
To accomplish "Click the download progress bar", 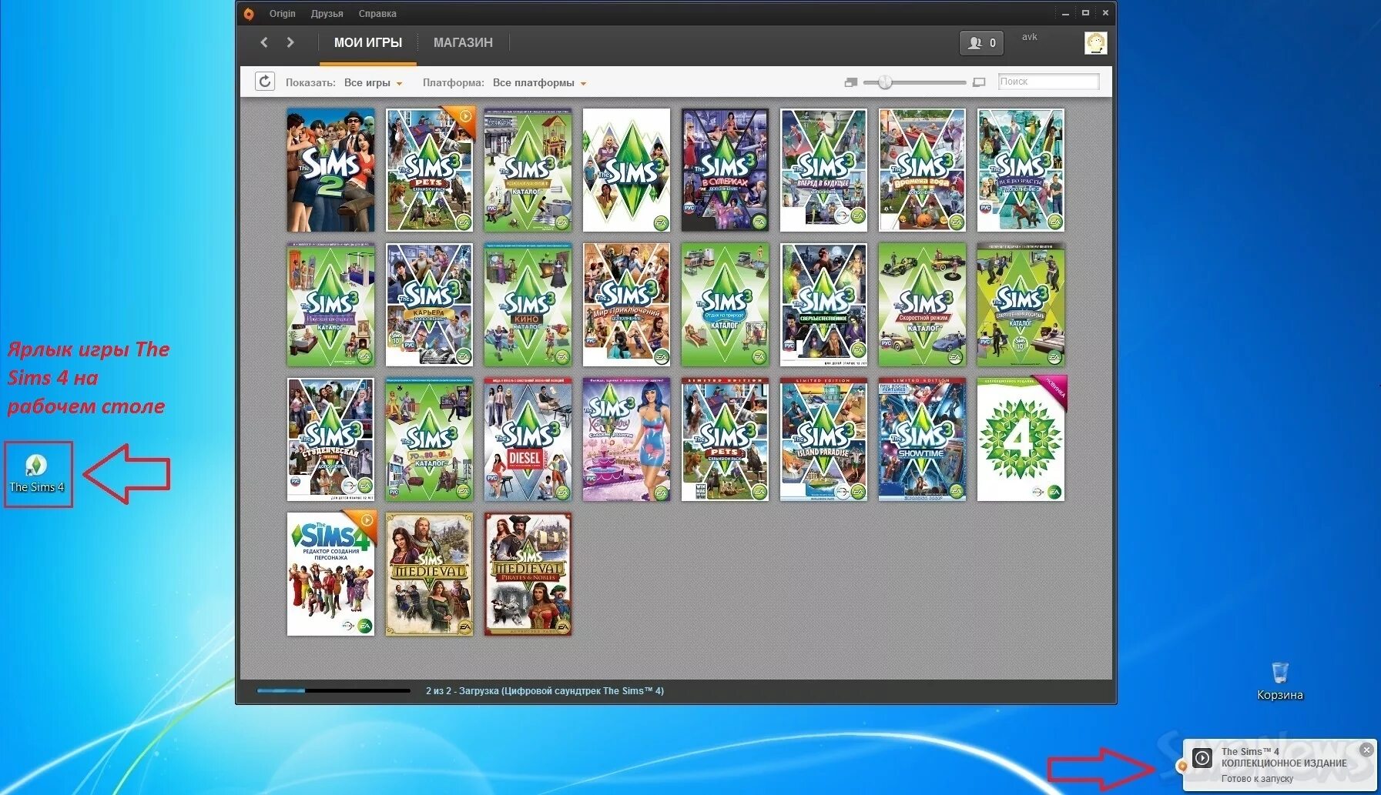I will click(334, 690).
